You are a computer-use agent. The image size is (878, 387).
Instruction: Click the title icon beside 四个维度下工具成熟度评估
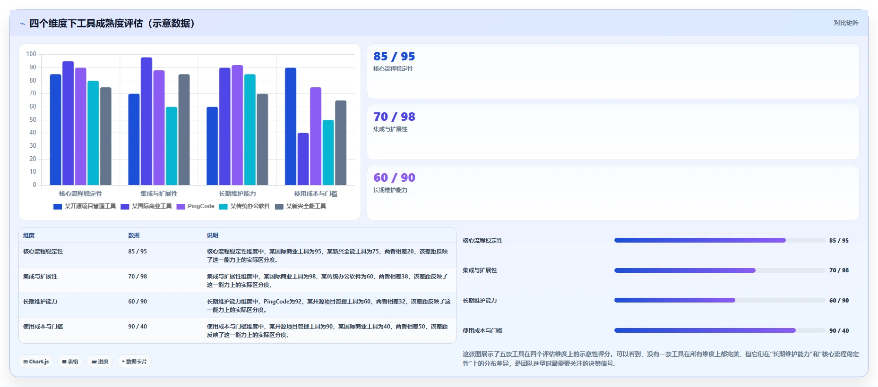click(22, 24)
